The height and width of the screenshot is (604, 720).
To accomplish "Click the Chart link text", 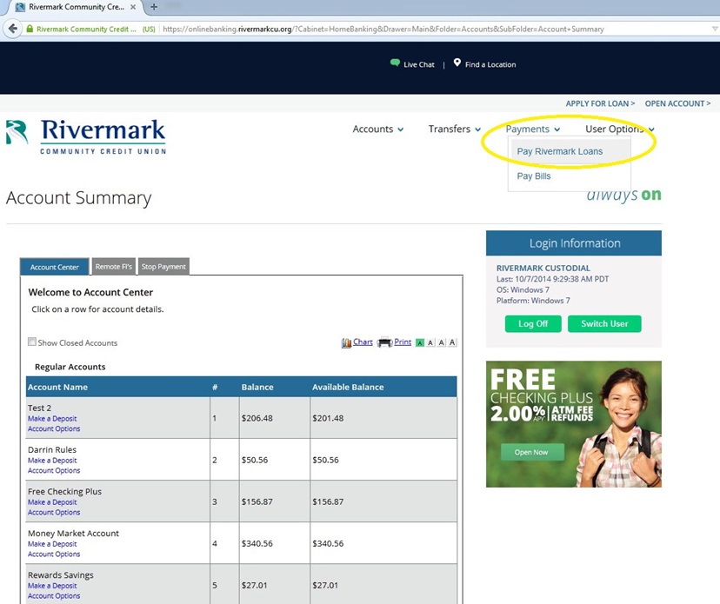I will [363, 342].
